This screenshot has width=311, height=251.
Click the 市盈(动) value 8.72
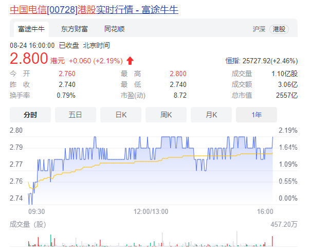pos(180,95)
